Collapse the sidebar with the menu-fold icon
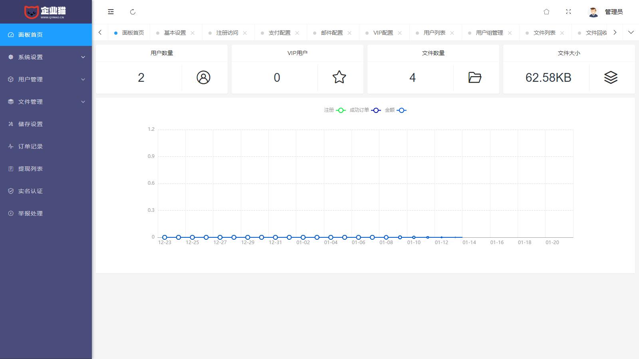This screenshot has height=359, width=639. pos(111,12)
